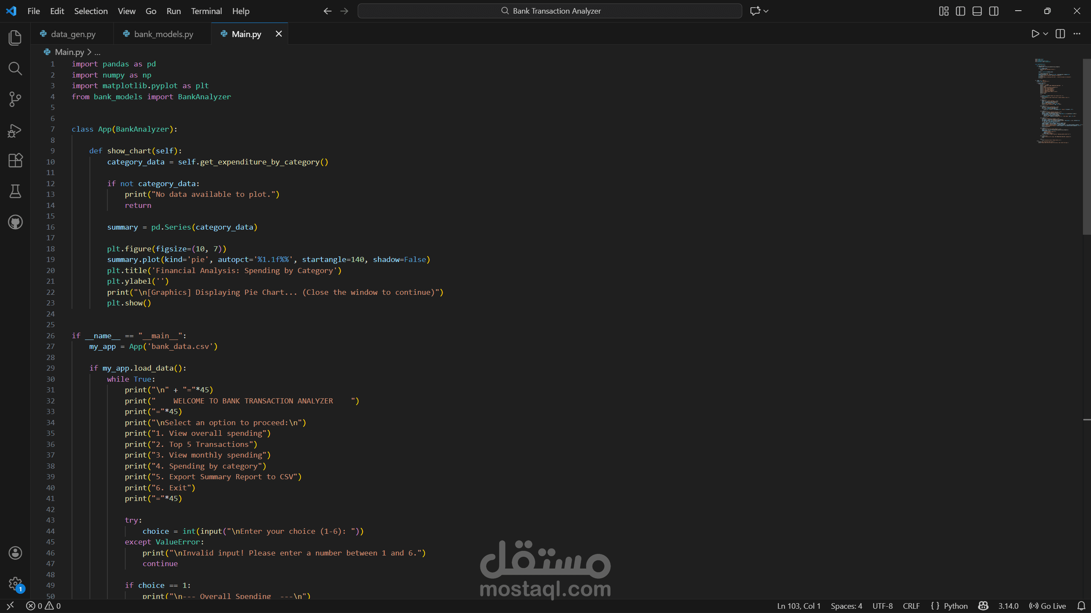Viewport: 1091px width, 613px height.
Task: Click the Go Live status bar button
Action: pos(1048,606)
